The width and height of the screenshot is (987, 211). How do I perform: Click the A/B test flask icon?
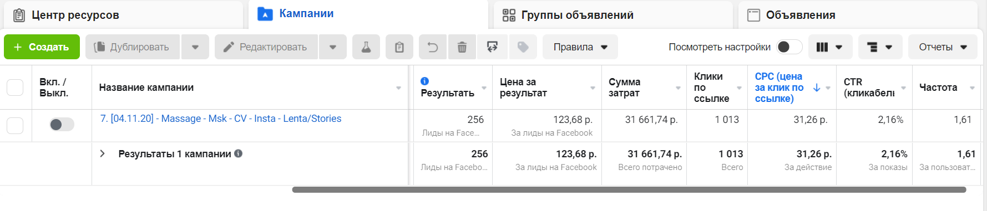coord(366,47)
